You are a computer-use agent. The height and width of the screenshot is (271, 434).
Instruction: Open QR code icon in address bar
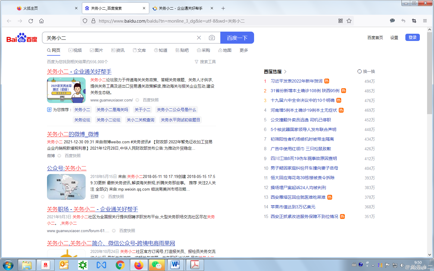click(341, 21)
